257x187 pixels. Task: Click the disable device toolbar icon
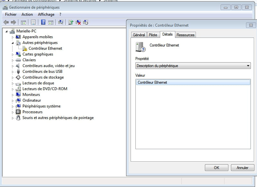[x=86, y=22]
